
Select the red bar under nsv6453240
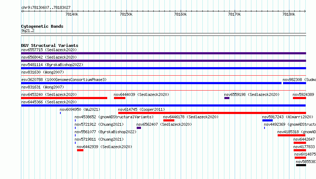tap(64, 98)
